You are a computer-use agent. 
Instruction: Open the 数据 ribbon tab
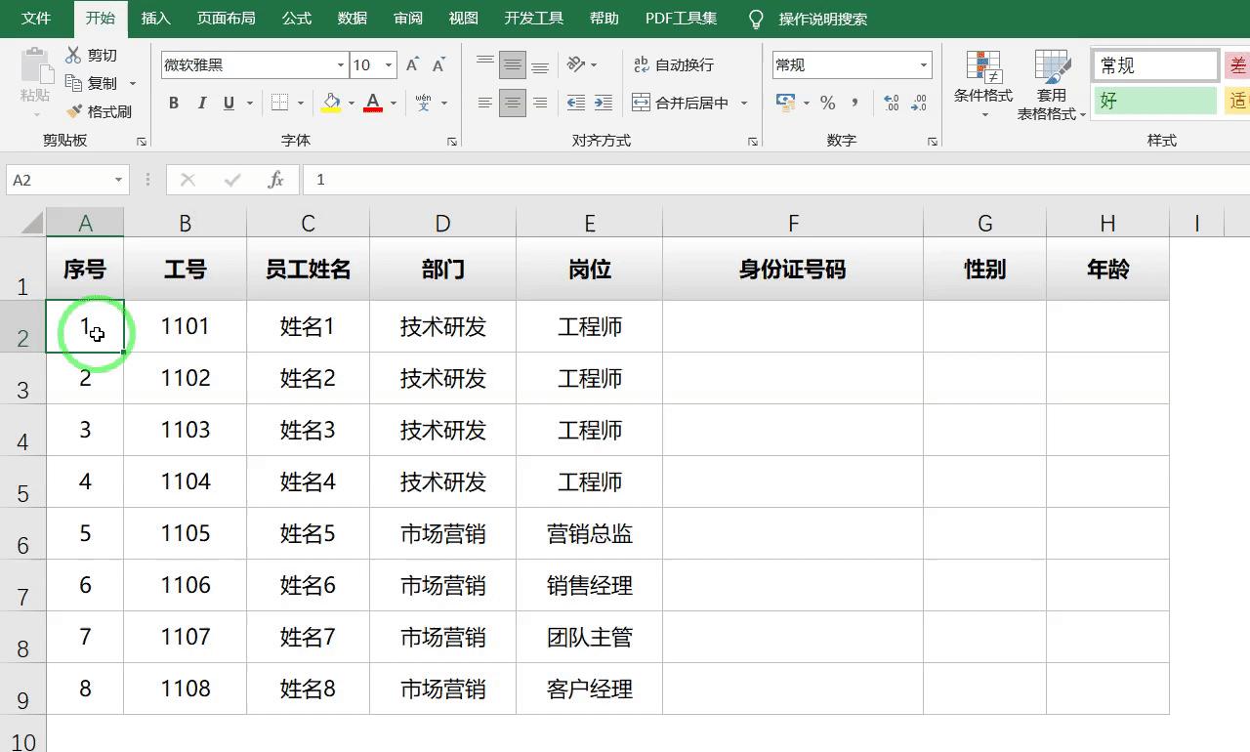[351, 18]
